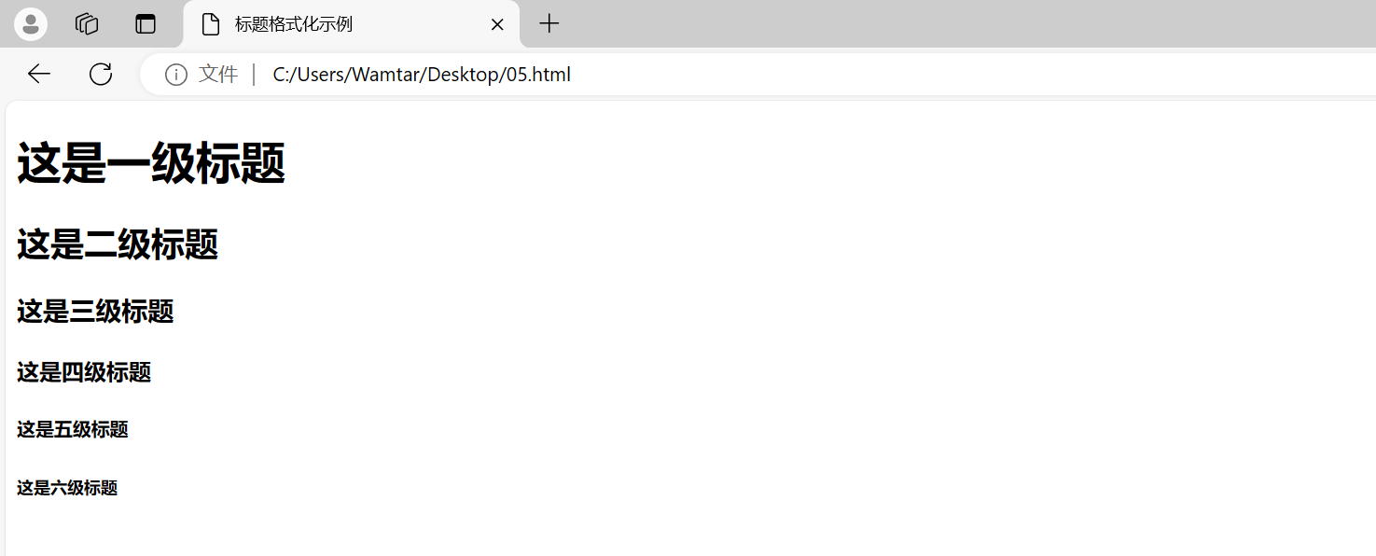
Task: Click the heading 这是三级标题
Action: [x=95, y=312]
